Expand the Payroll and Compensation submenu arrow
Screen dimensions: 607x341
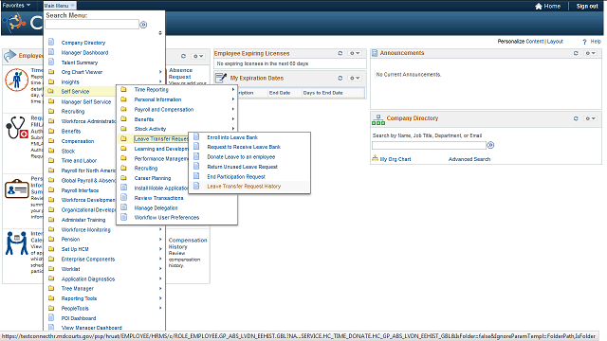point(233,110)
